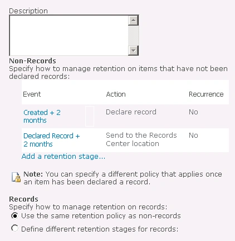Click the Recurrence column header
This screenshot has width=235, height=241.
click(206, 94)
